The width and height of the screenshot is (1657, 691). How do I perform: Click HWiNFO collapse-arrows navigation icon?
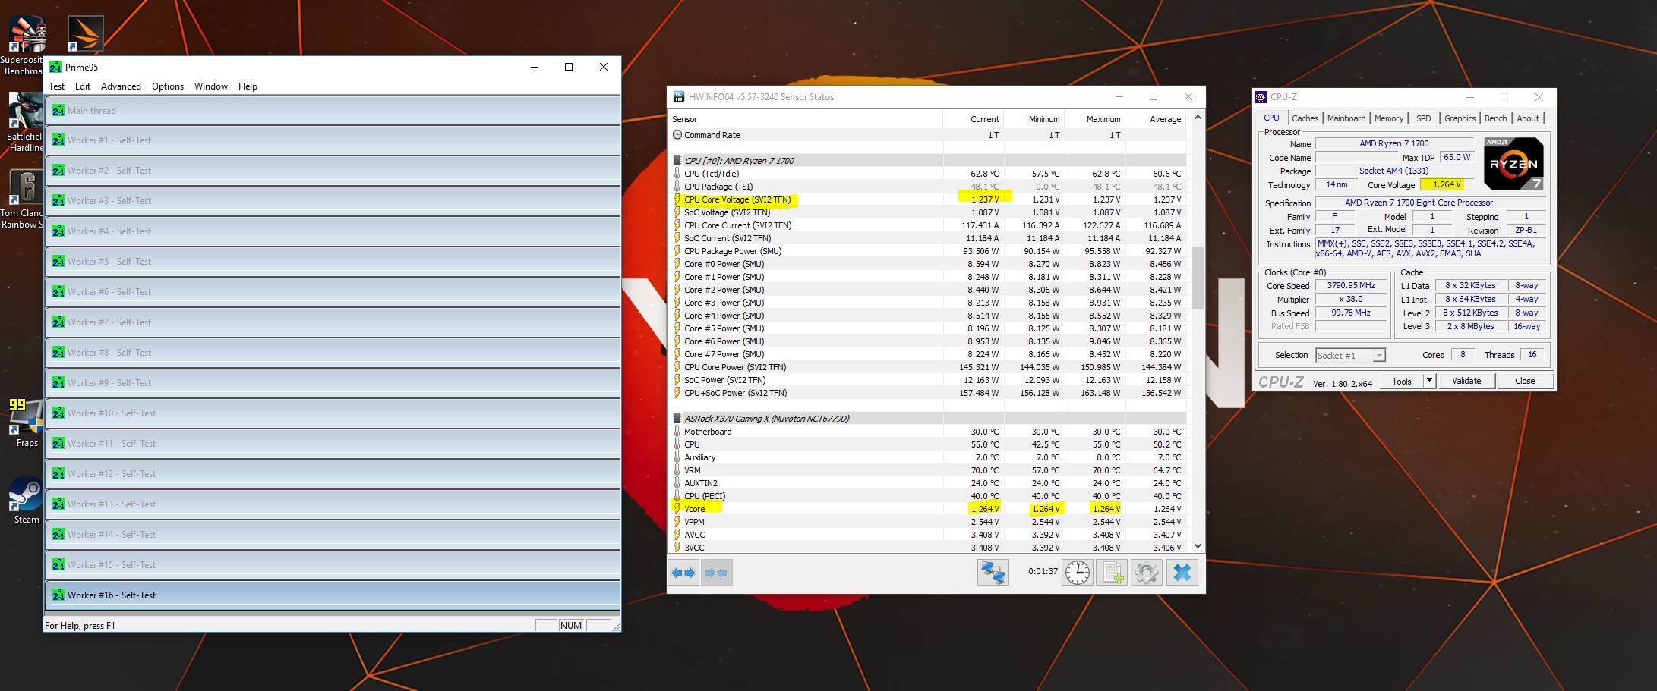(716, 573)
